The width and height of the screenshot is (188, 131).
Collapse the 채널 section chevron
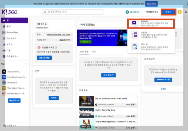click(26, 64)
